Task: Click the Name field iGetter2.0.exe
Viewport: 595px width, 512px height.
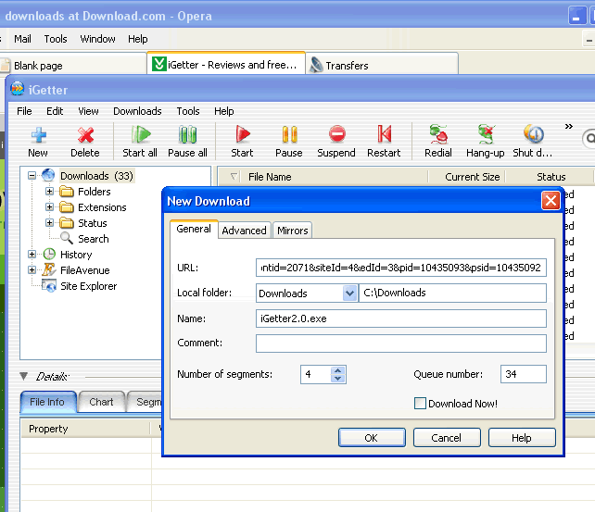Action: [401, 318]
